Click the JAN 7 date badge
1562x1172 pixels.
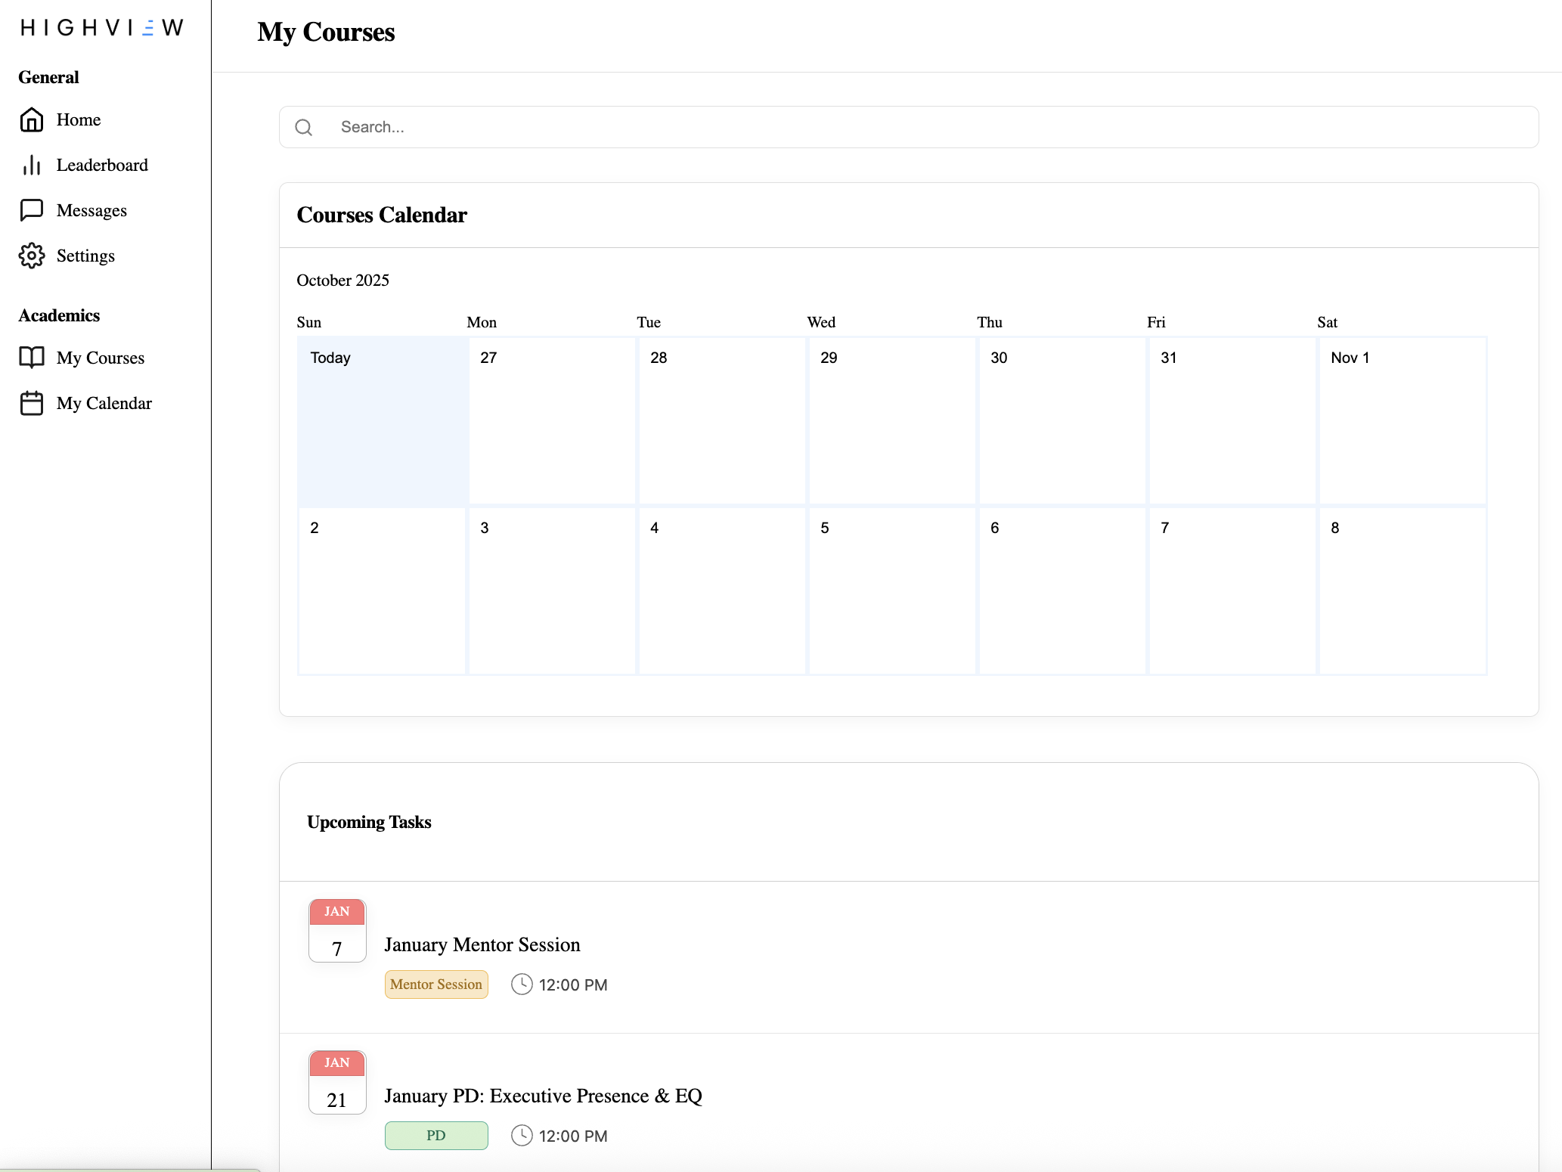[337, 930]
